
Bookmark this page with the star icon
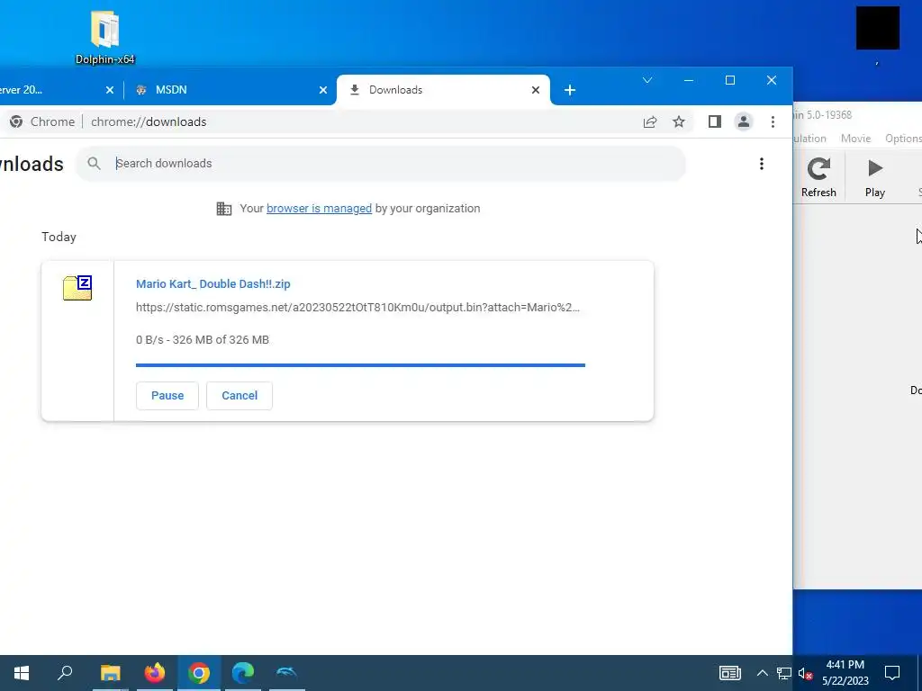click(679, 121)
